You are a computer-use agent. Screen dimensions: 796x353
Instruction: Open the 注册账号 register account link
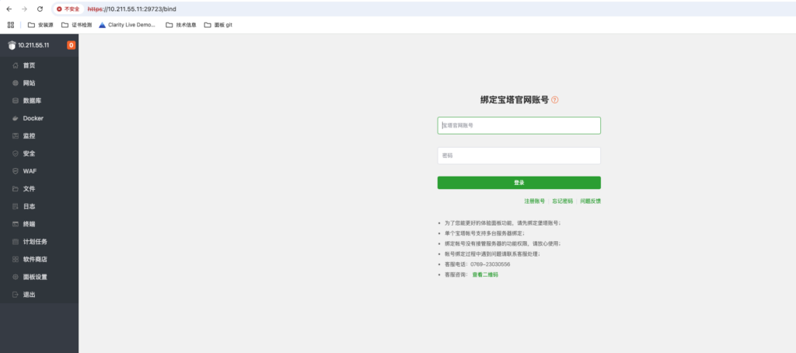point(534,201)
